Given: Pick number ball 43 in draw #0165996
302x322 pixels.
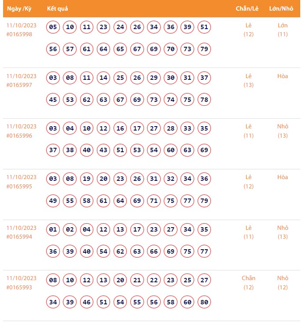Looking at the screenshot, I should 103,150.
